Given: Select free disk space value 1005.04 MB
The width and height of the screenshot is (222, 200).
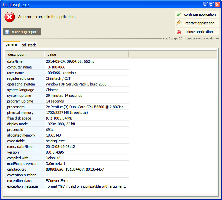Looking at the screenshot, I should (59, 118).
